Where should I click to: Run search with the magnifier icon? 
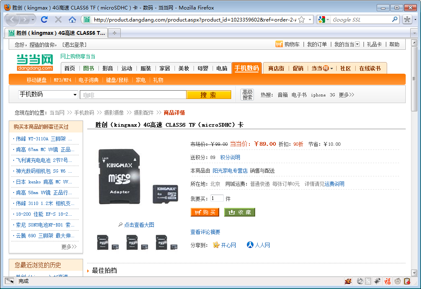coord(395,19)
